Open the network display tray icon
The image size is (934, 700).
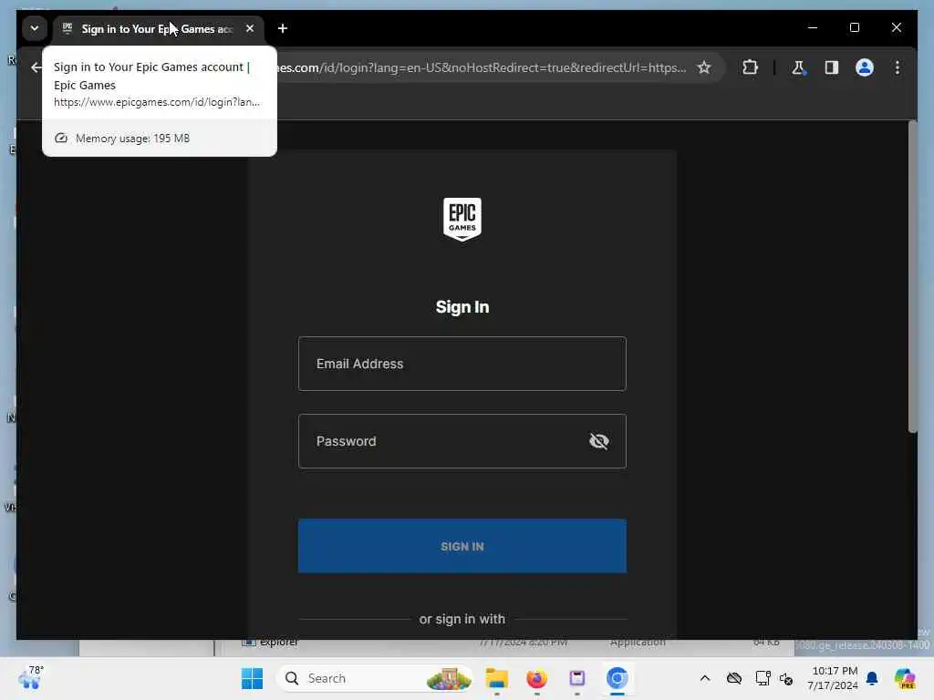tap(763, 678)
